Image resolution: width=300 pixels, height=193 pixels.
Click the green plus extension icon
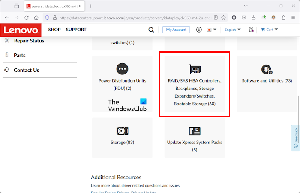pyautogui.click(x=264, y=18)
